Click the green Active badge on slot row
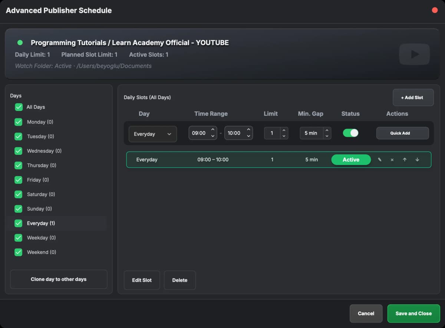 [x=351, y=159]
